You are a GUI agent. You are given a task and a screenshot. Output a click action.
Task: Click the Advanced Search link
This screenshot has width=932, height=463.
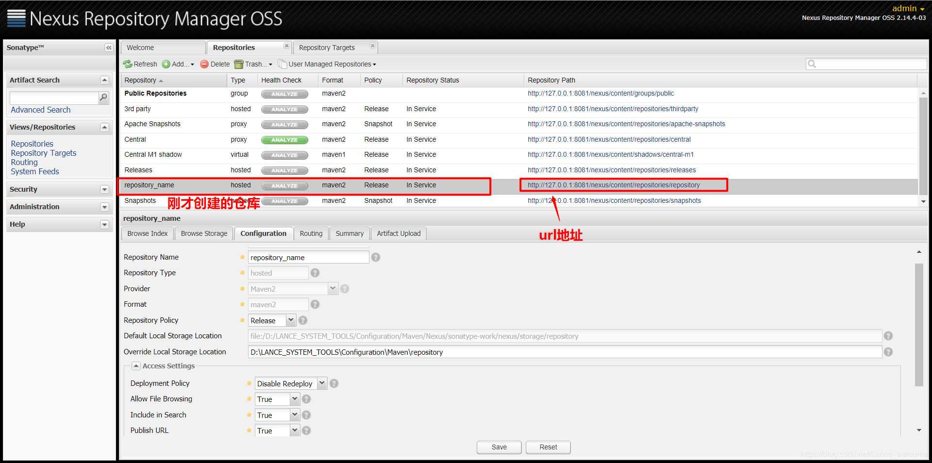click(41, 110)
